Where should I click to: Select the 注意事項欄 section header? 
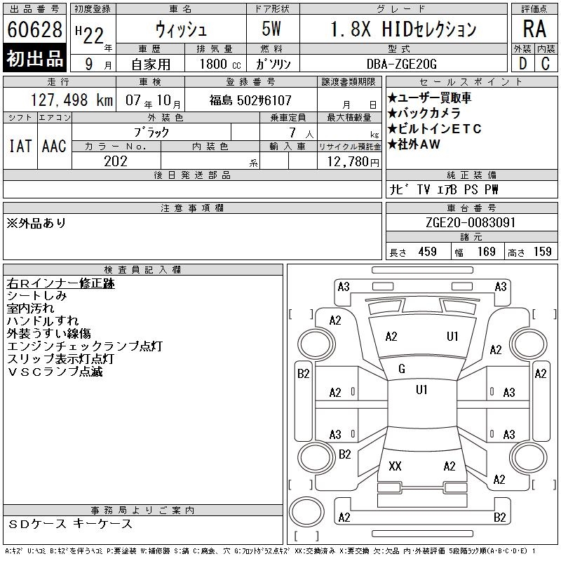pyautogui.click(x=192, y=208)
